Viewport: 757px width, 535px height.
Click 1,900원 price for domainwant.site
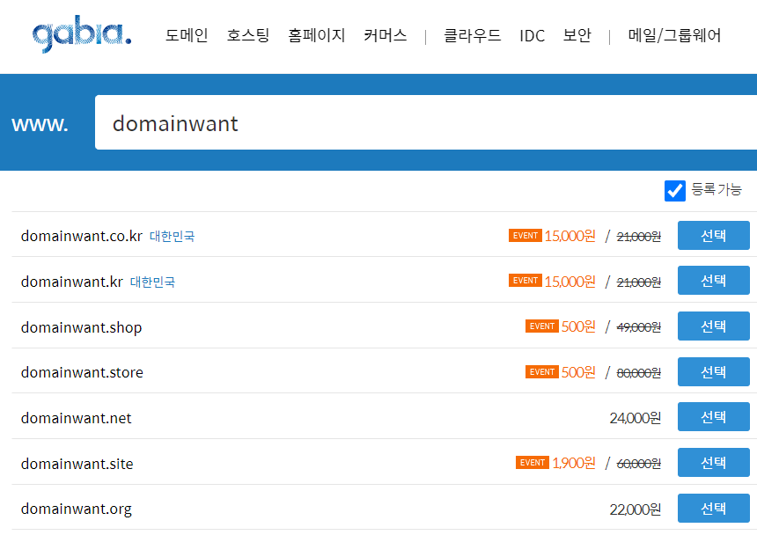574,463
